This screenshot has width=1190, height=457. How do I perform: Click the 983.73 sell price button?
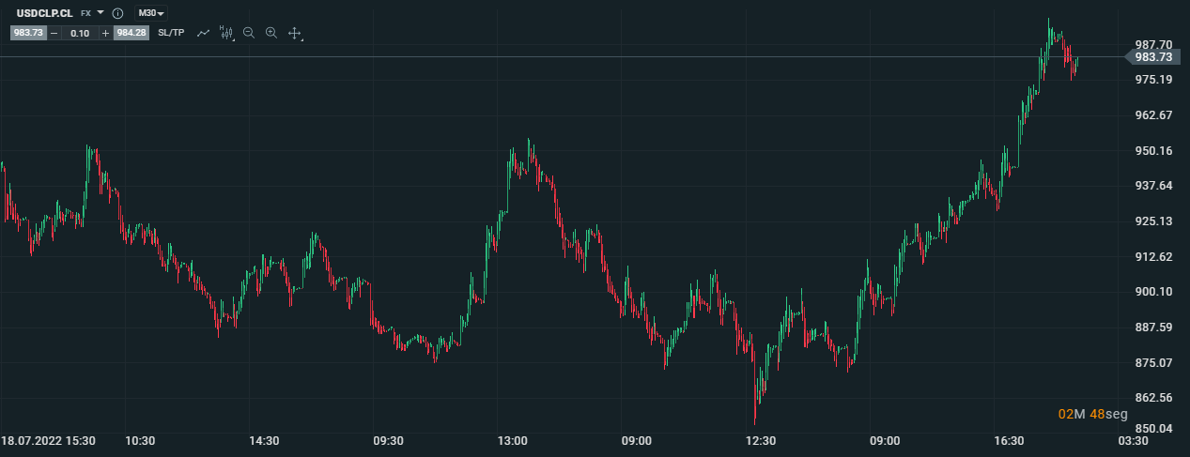pyautogui.click(x=28, y=33)
